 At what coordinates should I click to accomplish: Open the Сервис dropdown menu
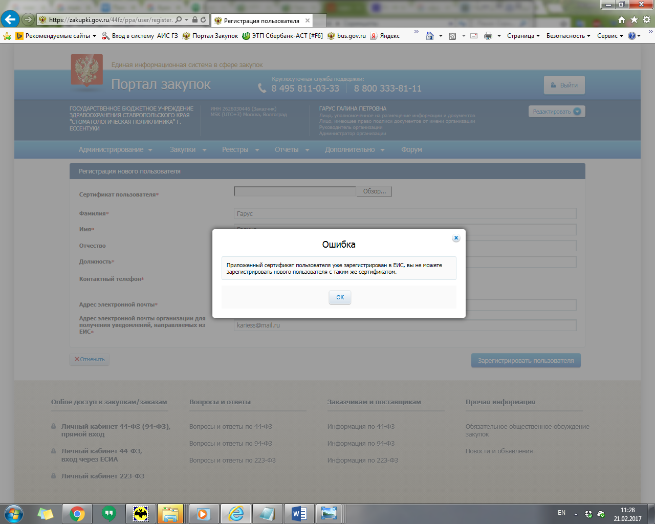coord(610,36)
